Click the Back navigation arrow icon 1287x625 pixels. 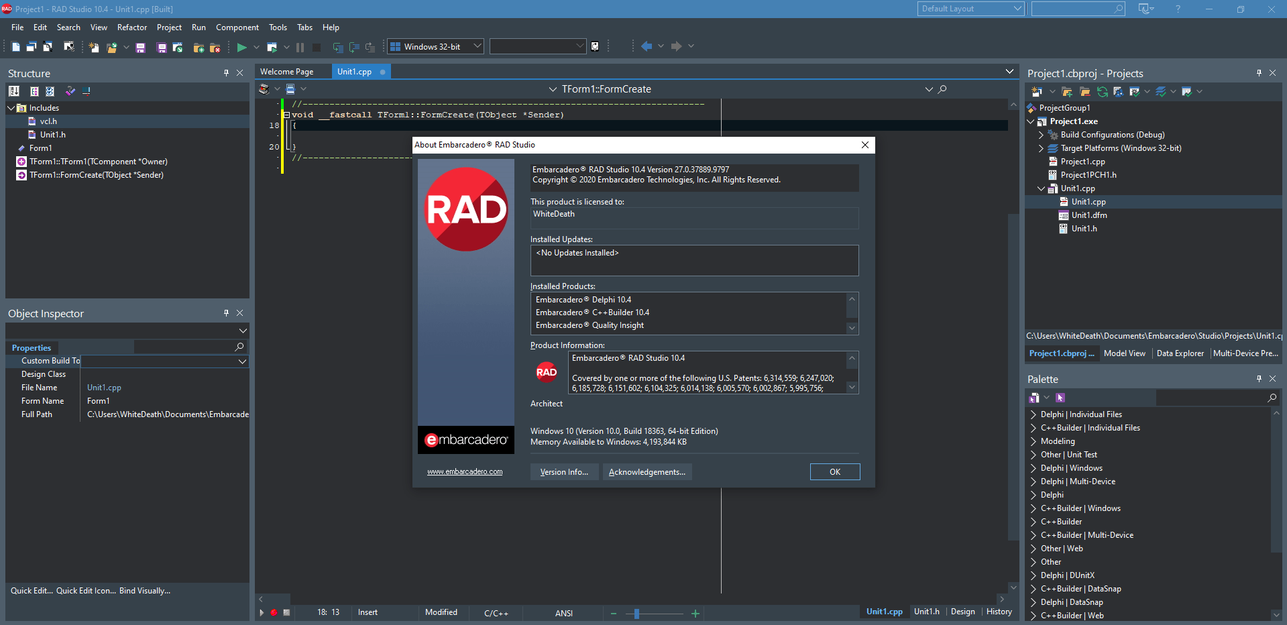(647, 46)
